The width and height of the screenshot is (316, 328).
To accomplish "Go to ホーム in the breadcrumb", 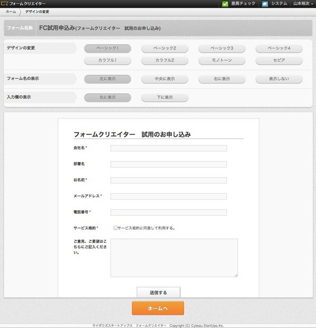I will click(11, 12).
